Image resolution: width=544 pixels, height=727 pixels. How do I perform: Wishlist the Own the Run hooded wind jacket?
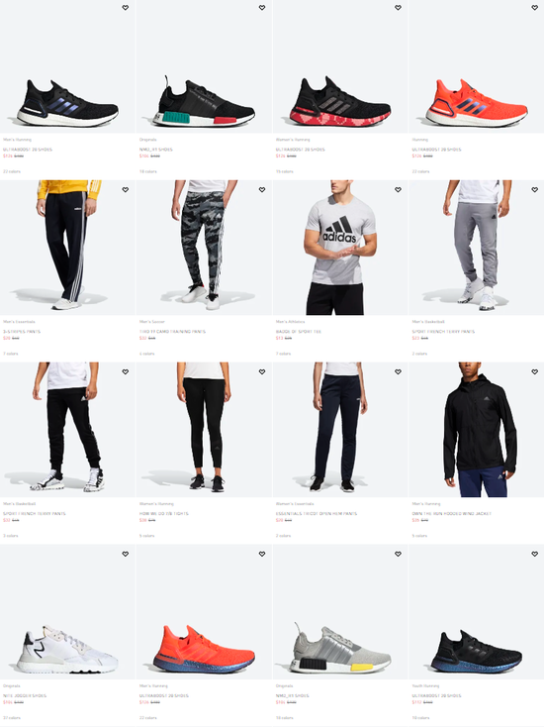point(534,371)
